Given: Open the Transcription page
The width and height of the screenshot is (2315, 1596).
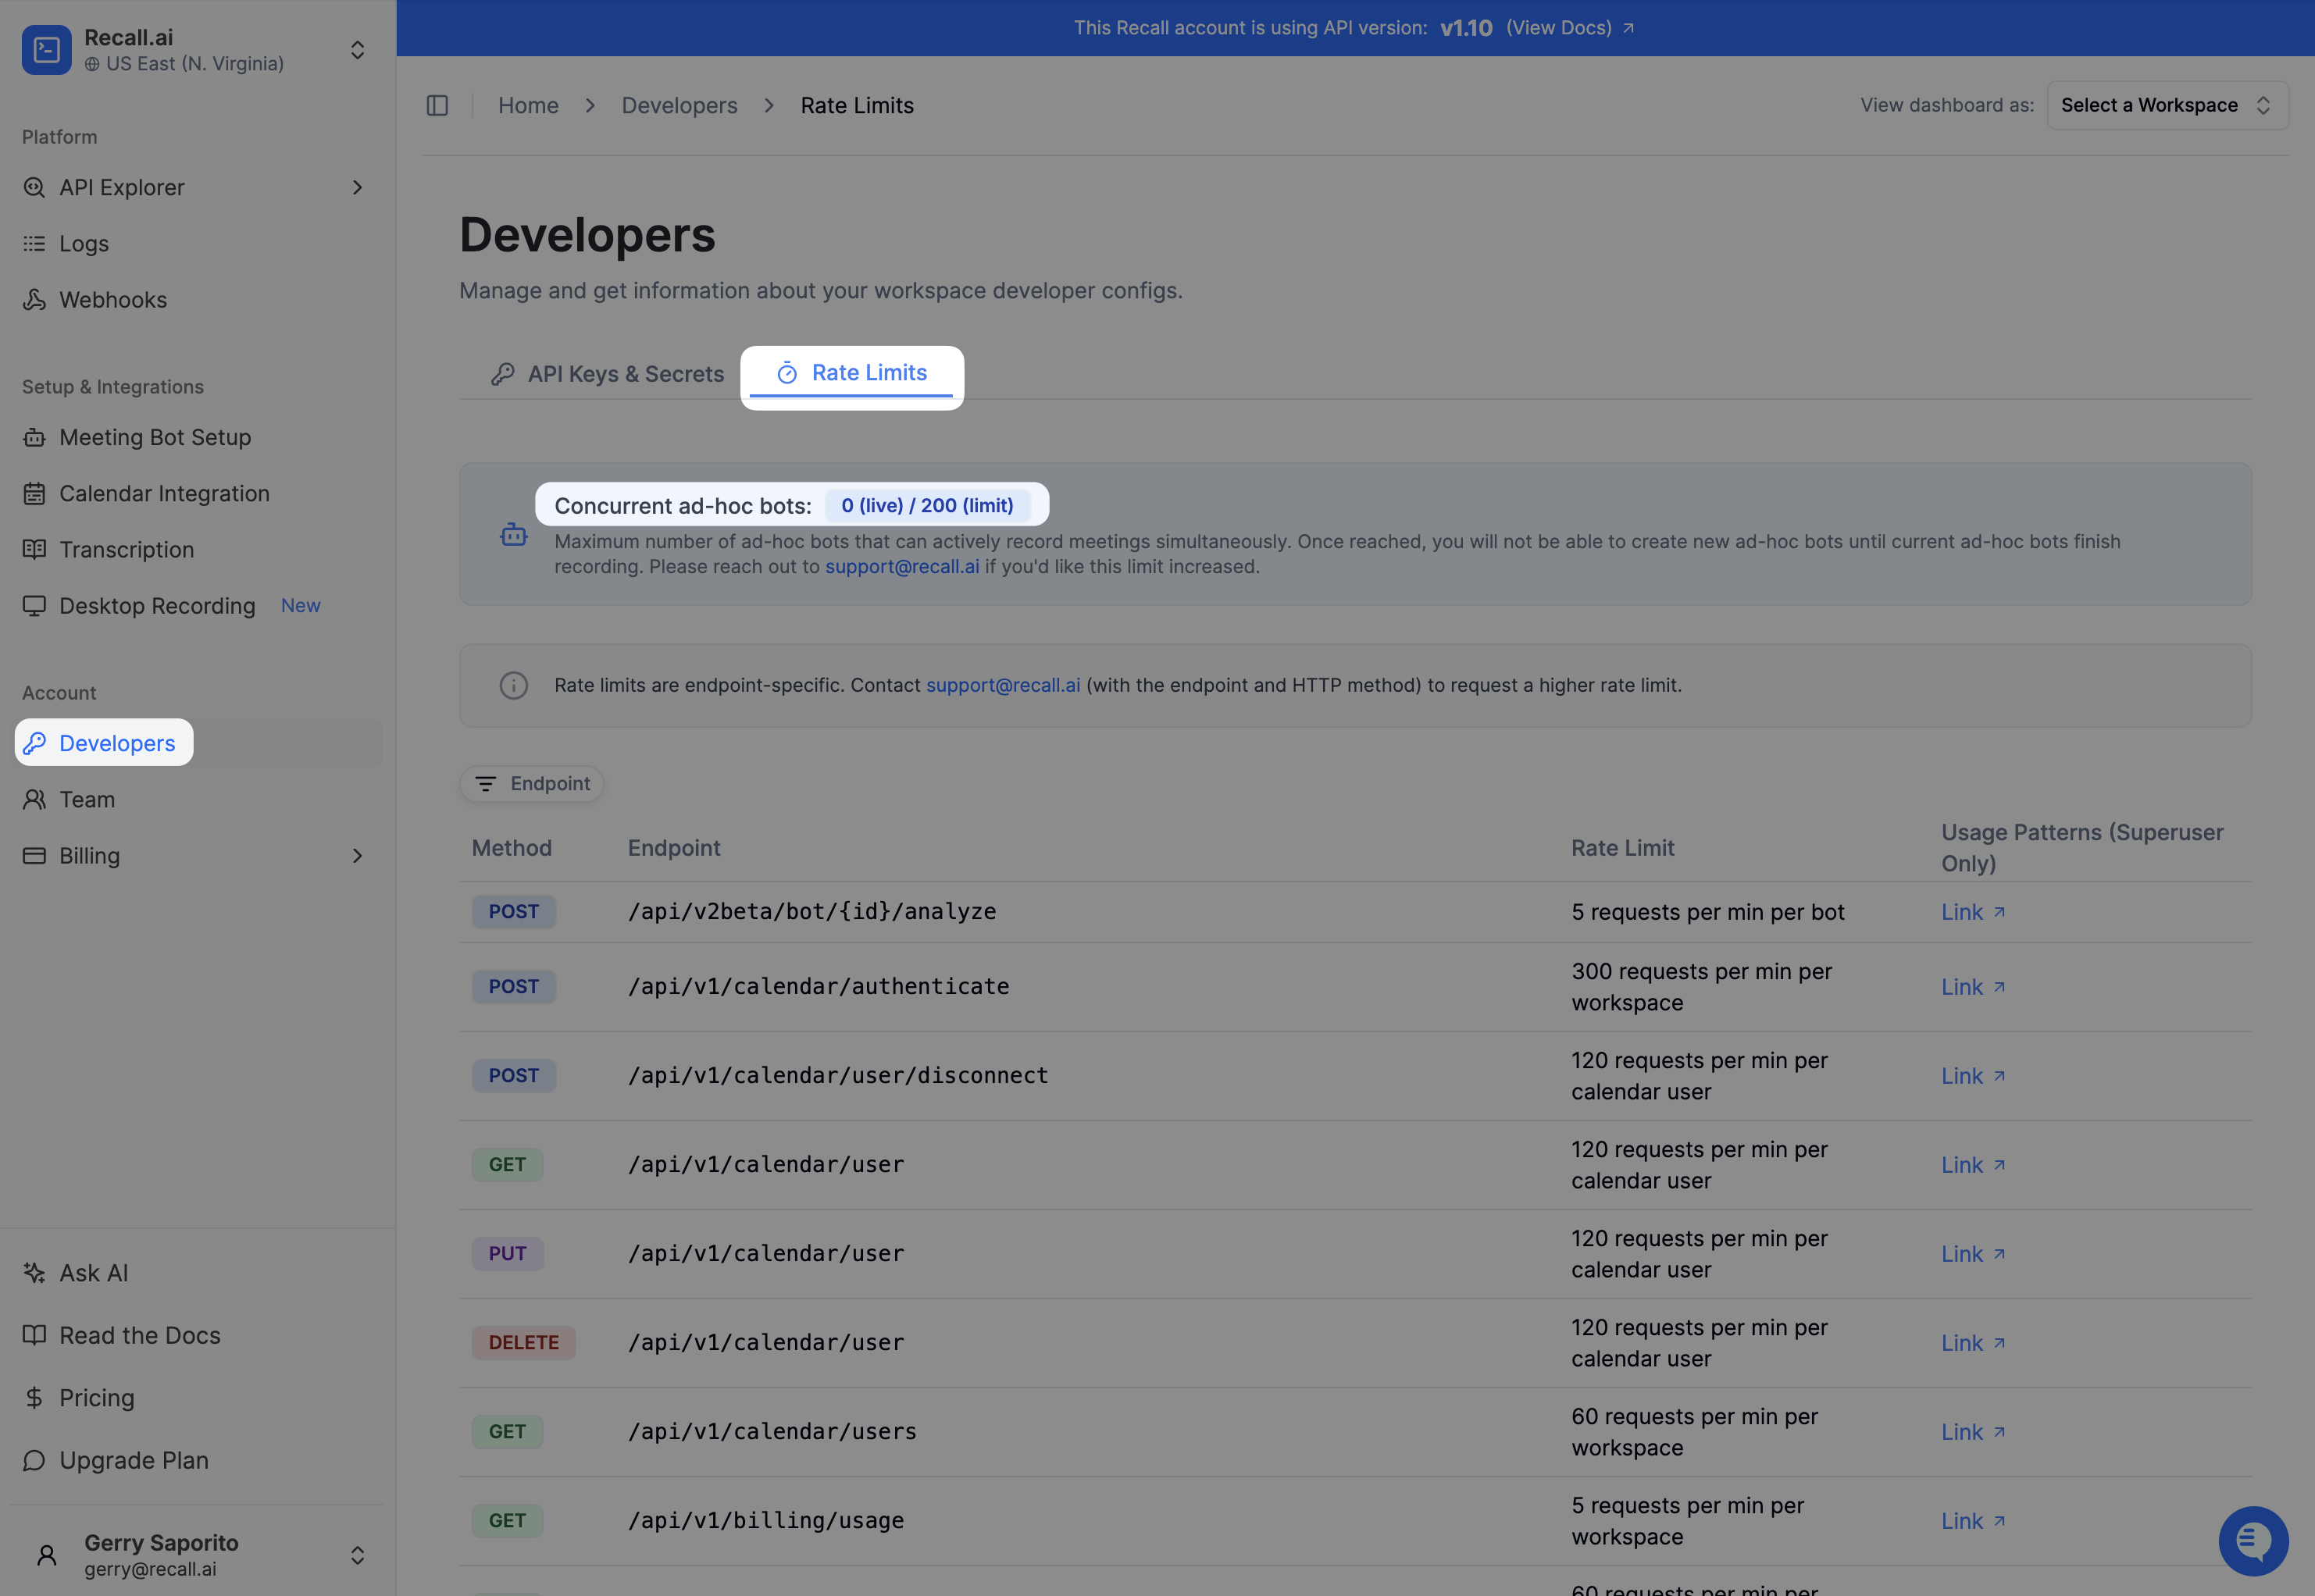Looking at the screenshot, I should point(126,550).
